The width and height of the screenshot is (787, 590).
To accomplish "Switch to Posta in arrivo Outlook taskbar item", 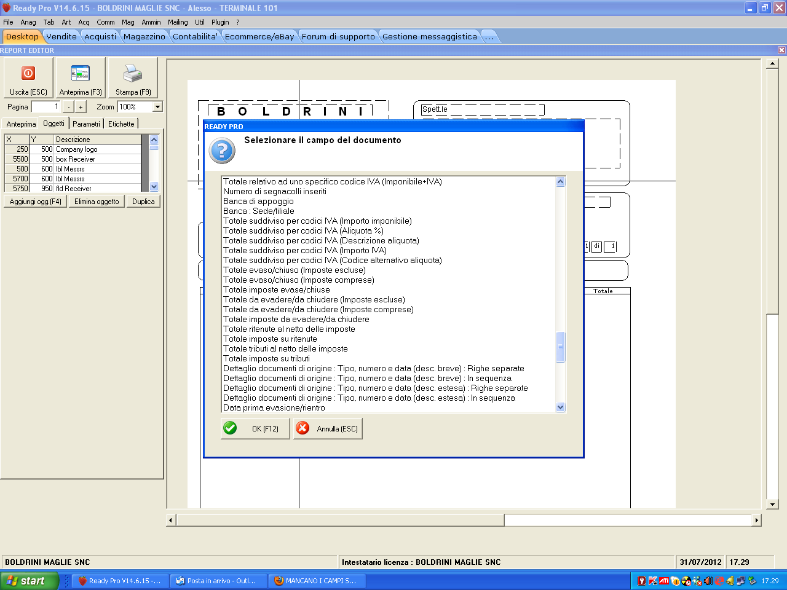I will click(219, 581).
